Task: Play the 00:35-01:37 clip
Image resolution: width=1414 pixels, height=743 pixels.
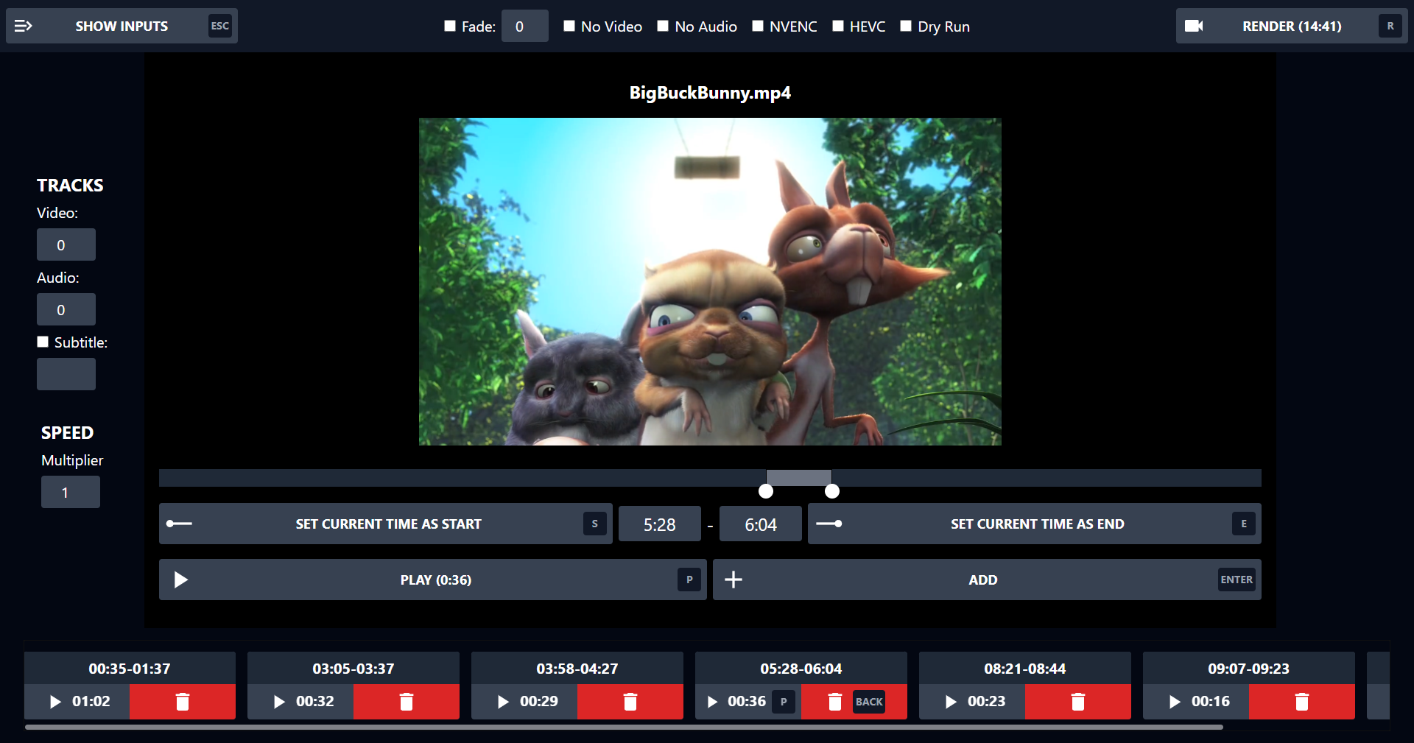Action: pos(77,702)
